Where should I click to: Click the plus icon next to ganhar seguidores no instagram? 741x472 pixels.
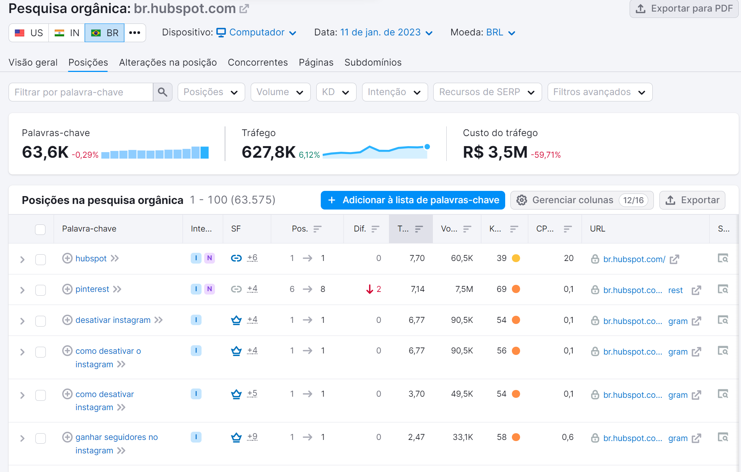(67, 437)
